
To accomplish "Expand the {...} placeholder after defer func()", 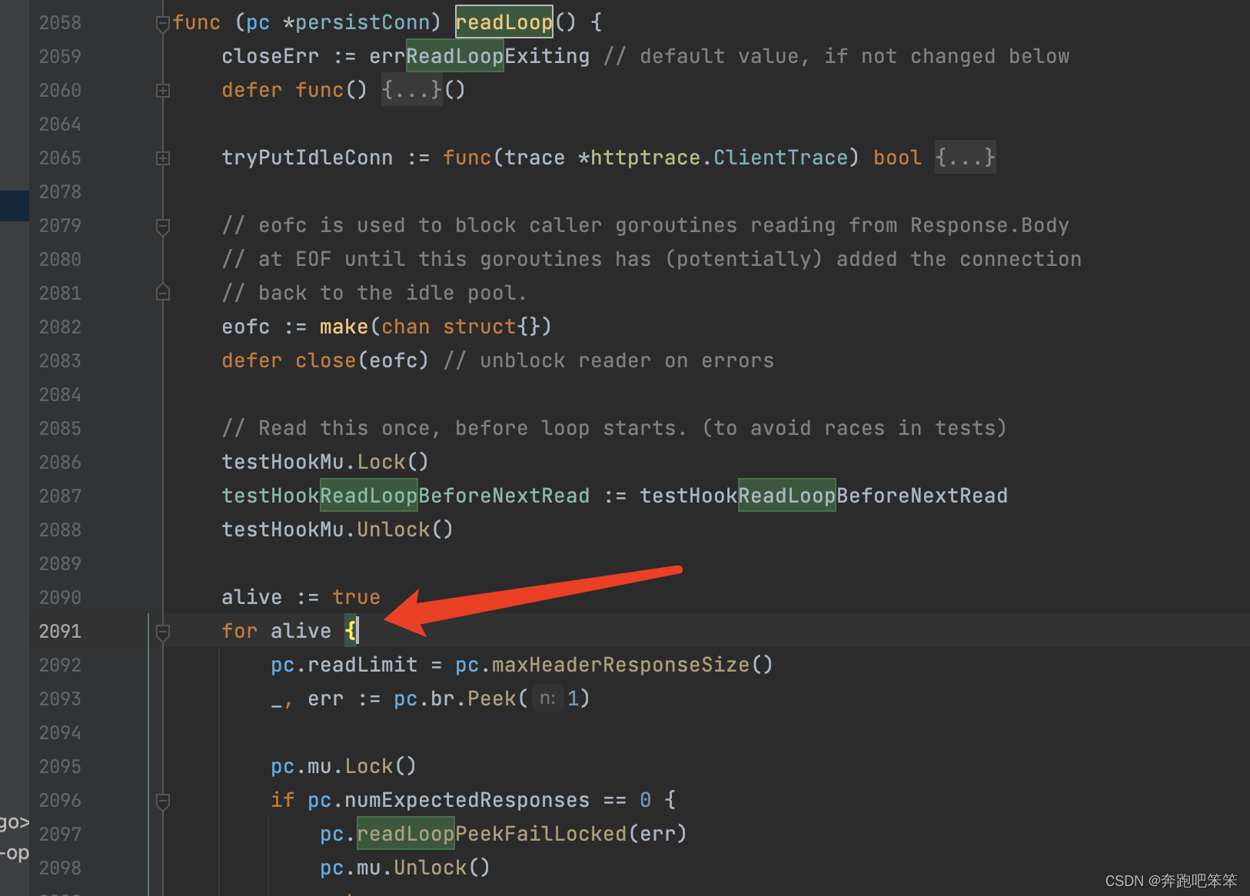I will [x=412, y=90].
